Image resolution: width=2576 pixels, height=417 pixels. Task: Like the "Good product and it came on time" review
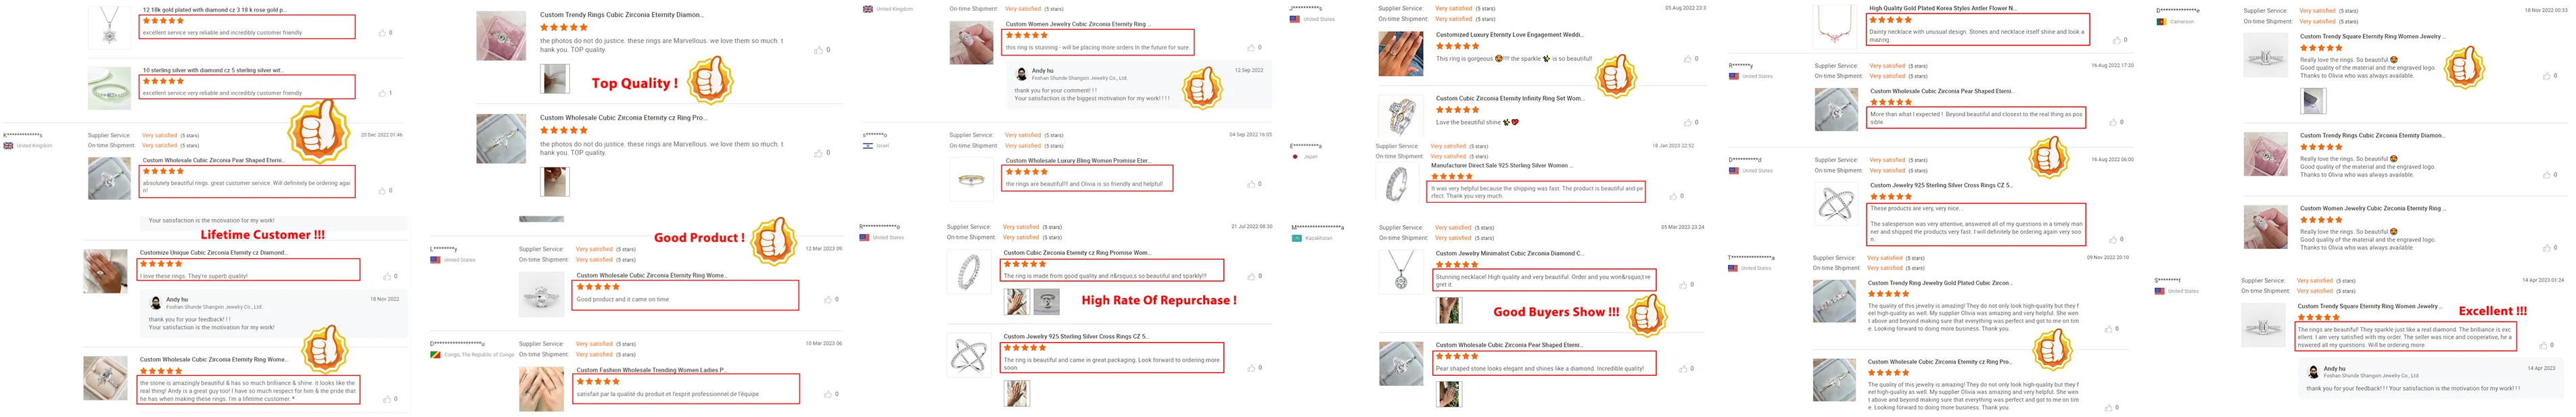point(827,300)
